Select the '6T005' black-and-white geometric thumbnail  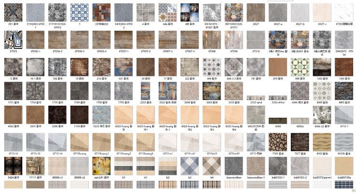click(13, 40)
